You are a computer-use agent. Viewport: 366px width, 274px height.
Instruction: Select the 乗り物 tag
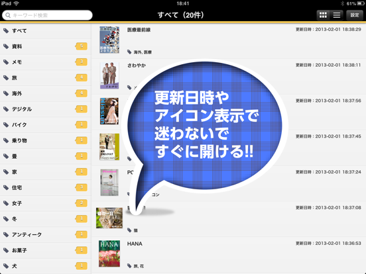[x=46, y=140]
